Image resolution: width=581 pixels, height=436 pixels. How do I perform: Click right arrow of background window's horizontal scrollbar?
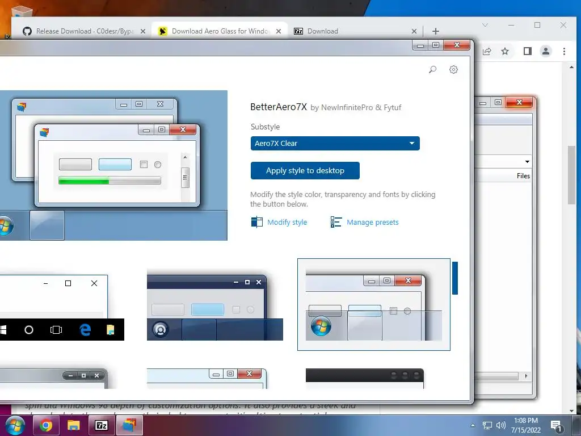pyautogui.click(x=526, y=376)
